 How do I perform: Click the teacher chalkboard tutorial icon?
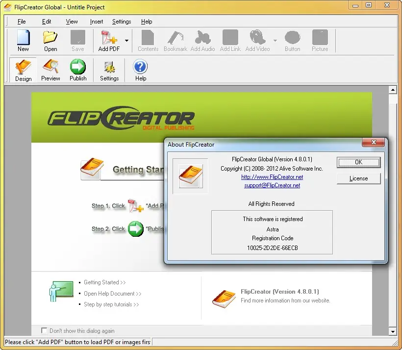click(x=61, y=291)
